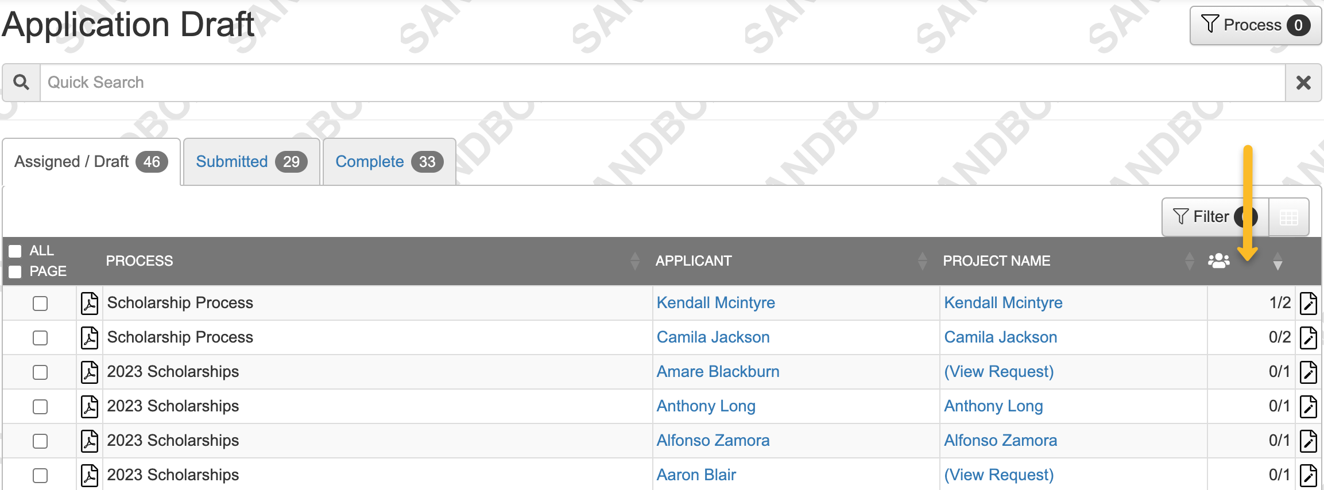Sort by the PROCESS column arrows

[634, 261]
